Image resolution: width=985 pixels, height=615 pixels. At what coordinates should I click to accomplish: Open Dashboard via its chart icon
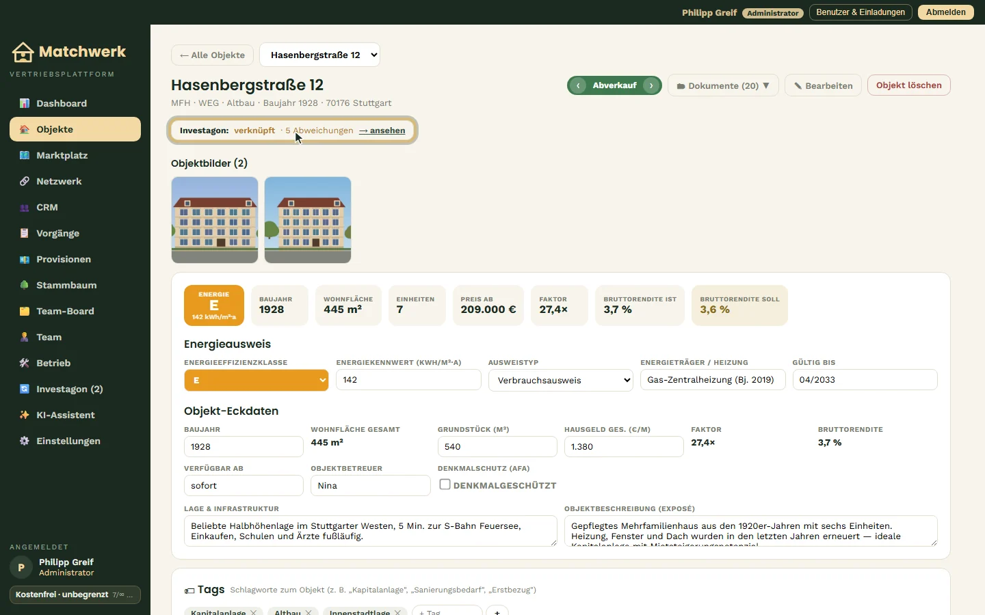[x=25, y=103]
